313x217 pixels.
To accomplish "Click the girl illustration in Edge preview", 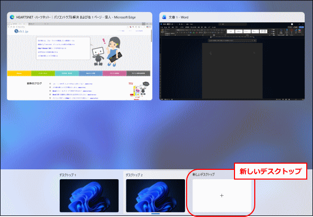I will (113, 50).
